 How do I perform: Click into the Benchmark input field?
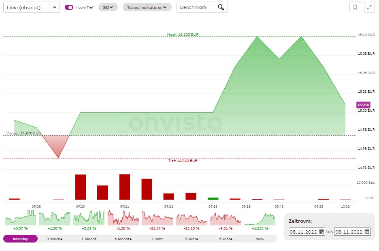(194, 7)
